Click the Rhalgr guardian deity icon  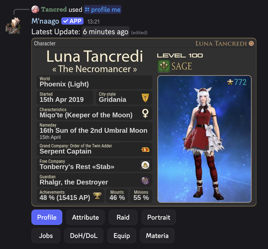pyautogui.click(x=145, y=180)
